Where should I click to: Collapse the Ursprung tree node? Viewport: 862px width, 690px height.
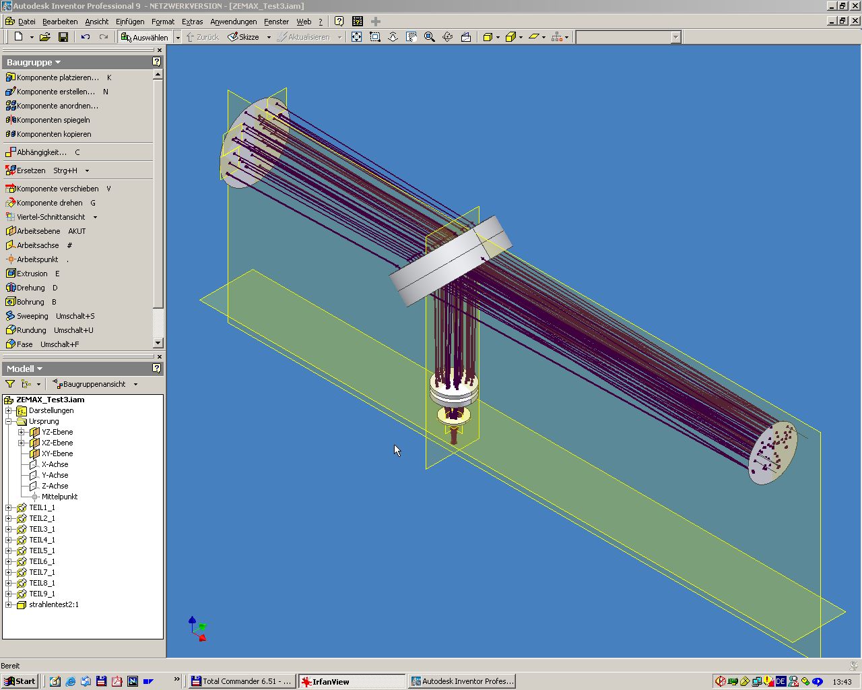[x=9, y=421]
